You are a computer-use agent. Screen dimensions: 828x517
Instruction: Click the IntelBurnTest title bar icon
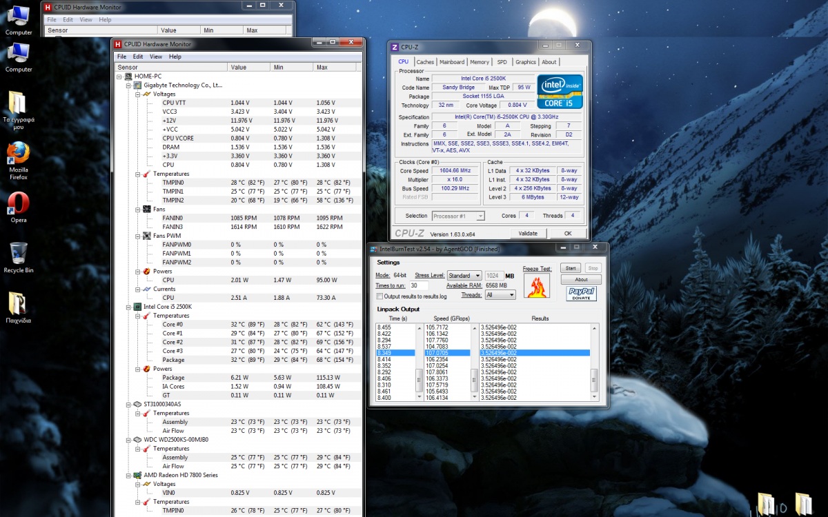(373, 249)
